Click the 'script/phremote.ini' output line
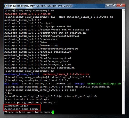The height and width of the screenshot is (118, 129). tap(38, 26)
